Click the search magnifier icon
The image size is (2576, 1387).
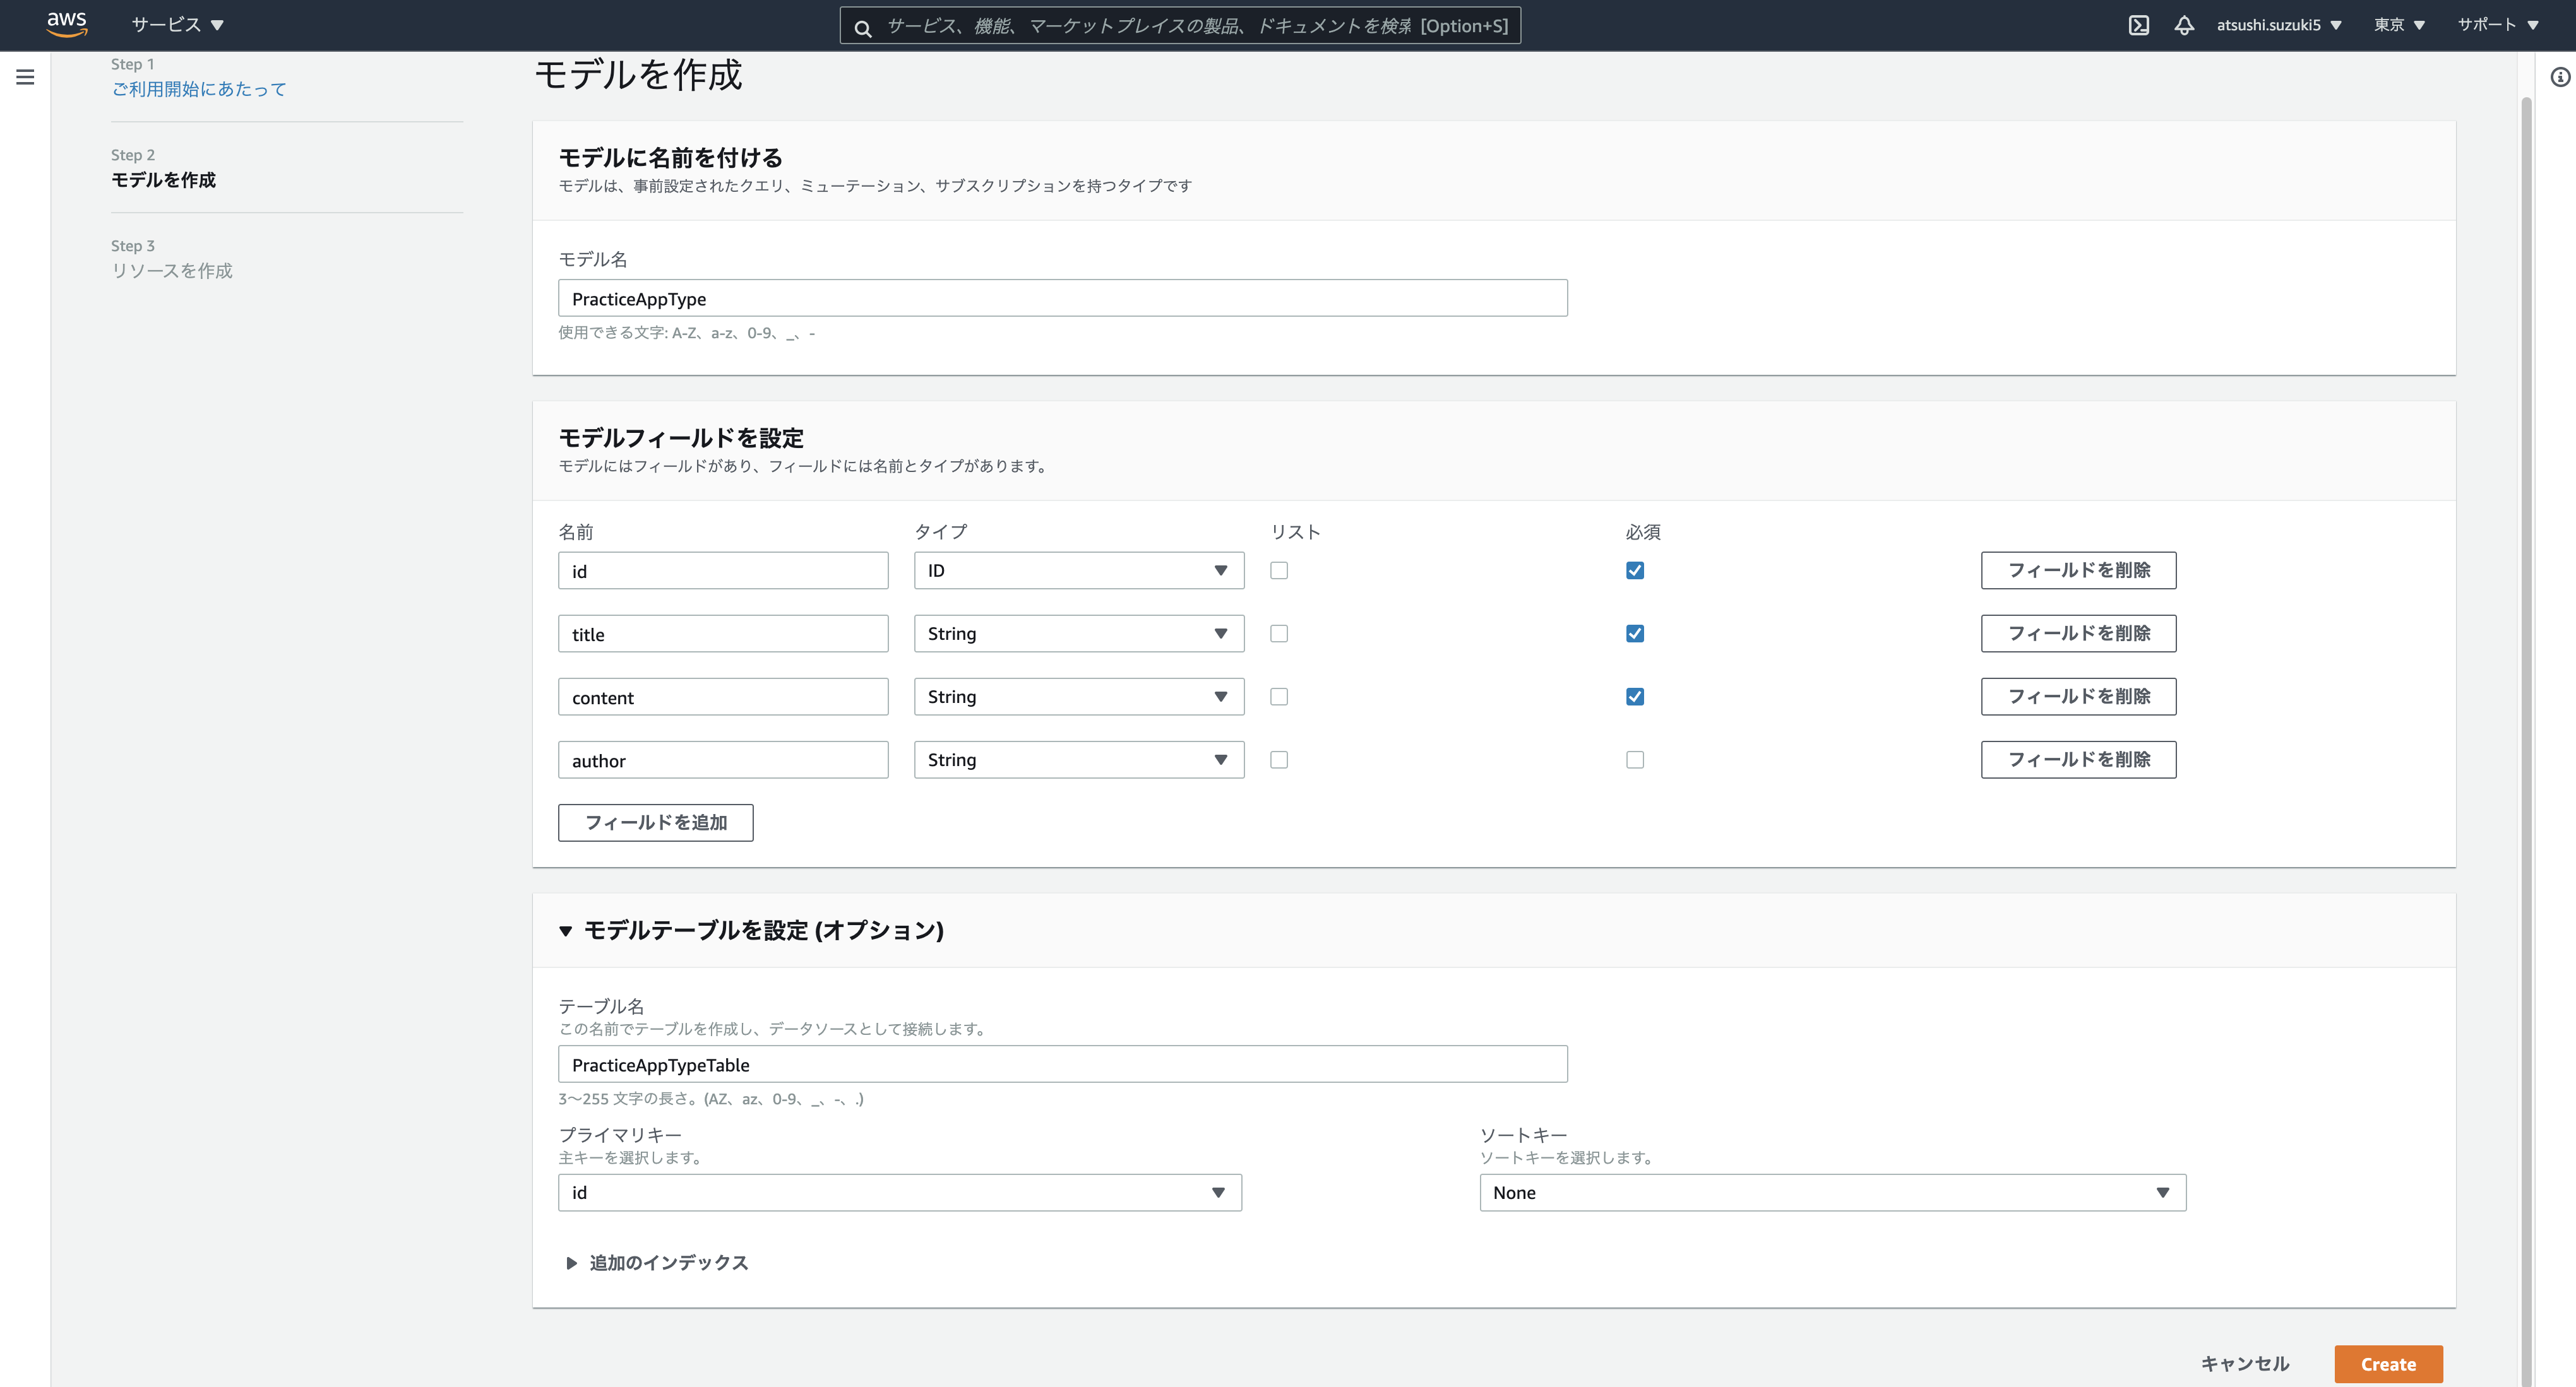coord(863,27)
